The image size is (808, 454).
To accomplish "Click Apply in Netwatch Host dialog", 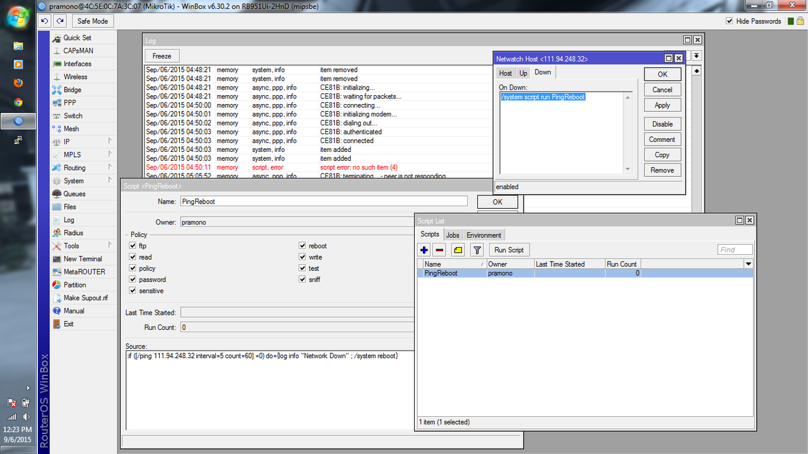I will [662, 105].
